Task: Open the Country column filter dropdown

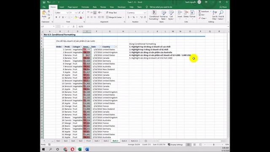Action: 116,47
